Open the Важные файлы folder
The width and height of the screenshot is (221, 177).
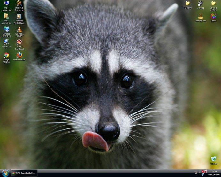[213, 6]
